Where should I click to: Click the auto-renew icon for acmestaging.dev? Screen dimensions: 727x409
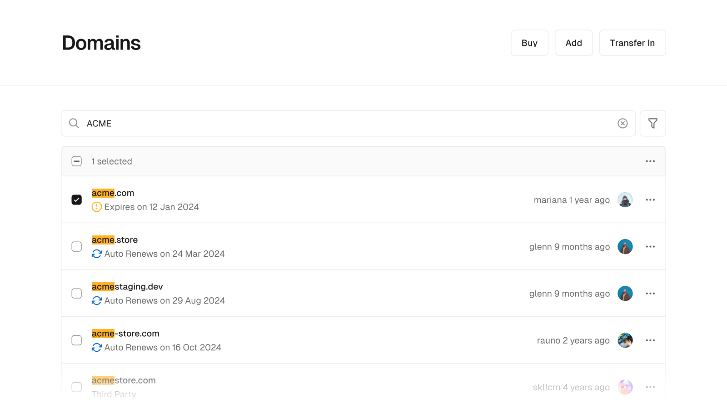[96, 300]
